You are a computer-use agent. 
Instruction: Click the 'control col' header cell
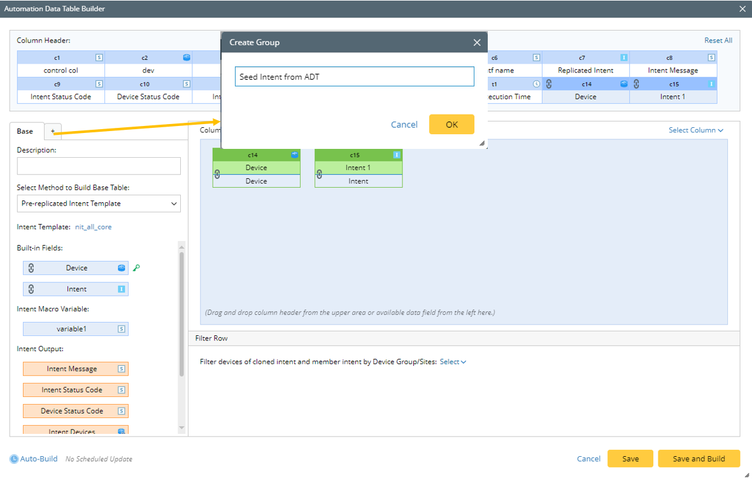pyautogui.click(x=61, y=71)
